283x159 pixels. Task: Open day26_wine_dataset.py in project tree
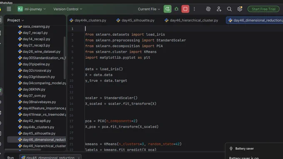coord(42,52)
